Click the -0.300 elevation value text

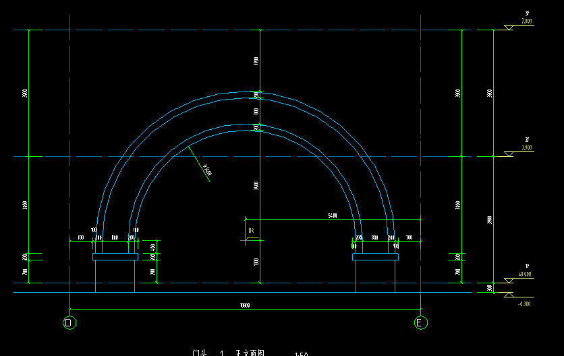tap(524, 304)
